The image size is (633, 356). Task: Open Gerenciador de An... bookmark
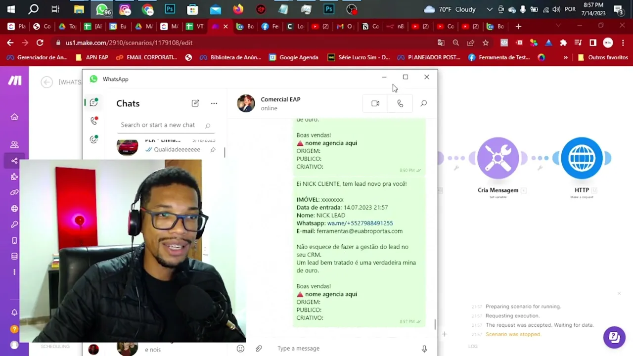click(x=37, y=57)
